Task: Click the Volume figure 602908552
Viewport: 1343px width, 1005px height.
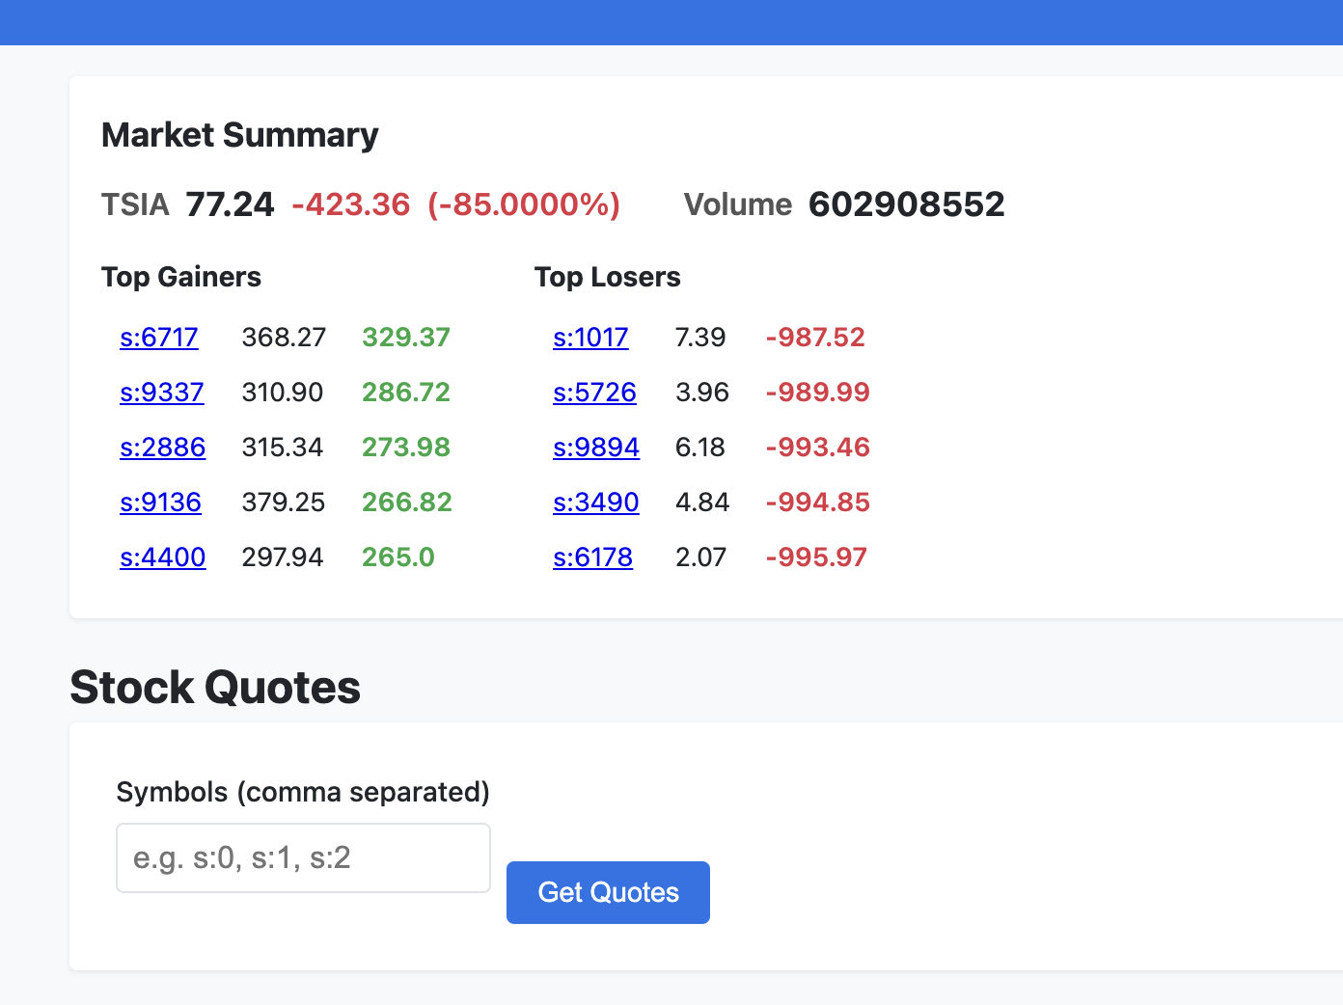Action: pos(905,204)
